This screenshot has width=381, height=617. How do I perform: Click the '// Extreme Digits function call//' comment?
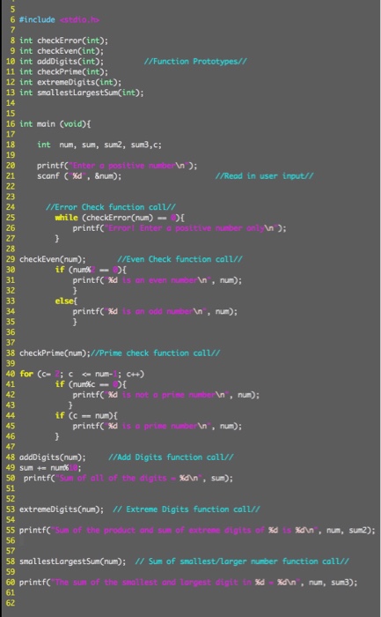(187, 509)
